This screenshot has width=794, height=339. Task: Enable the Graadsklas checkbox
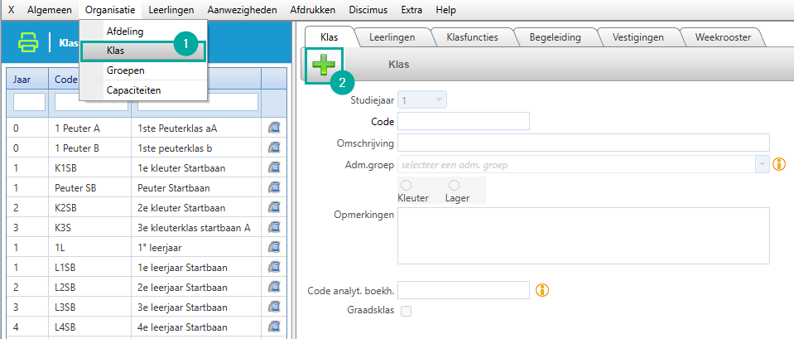(x=407, y=311)
